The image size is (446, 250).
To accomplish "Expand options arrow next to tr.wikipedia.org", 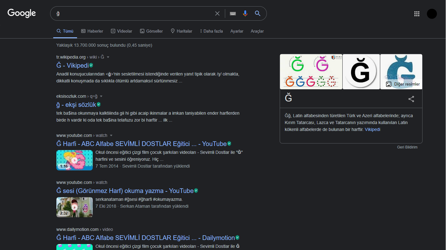I will pos(108,57).
